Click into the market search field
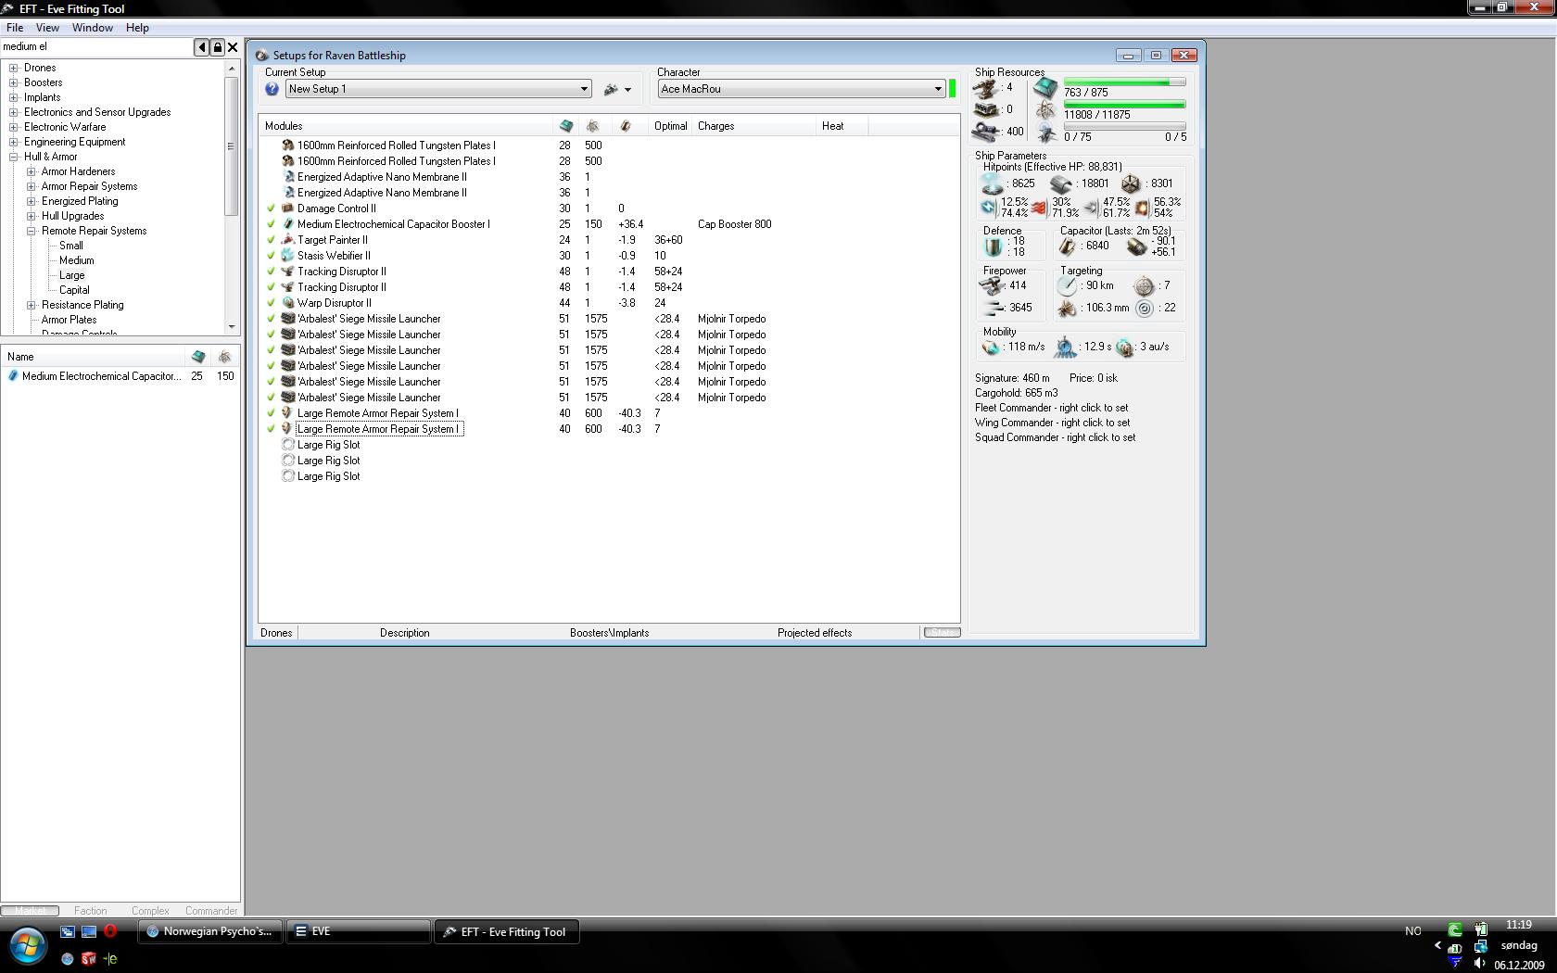This screenshot has height=973, width=1557. click(x=96, y=47)
